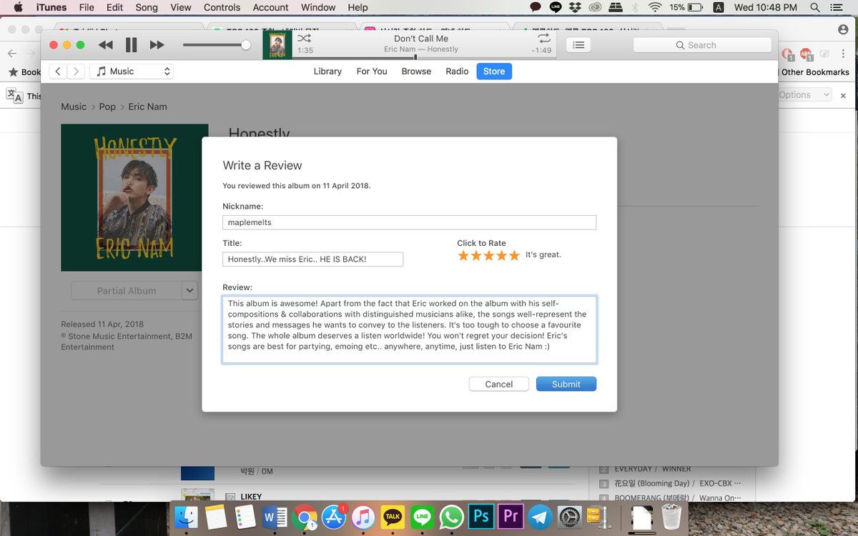Skip back to the previous track
The image size is (858, 536).
click(105, 45)
